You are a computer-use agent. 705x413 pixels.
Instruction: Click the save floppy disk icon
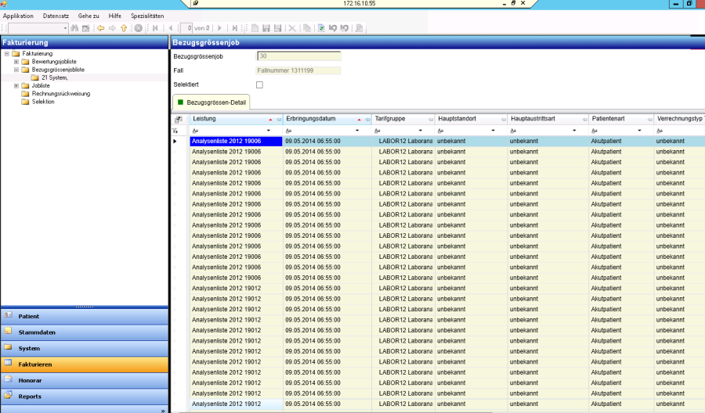coord(266,28)
